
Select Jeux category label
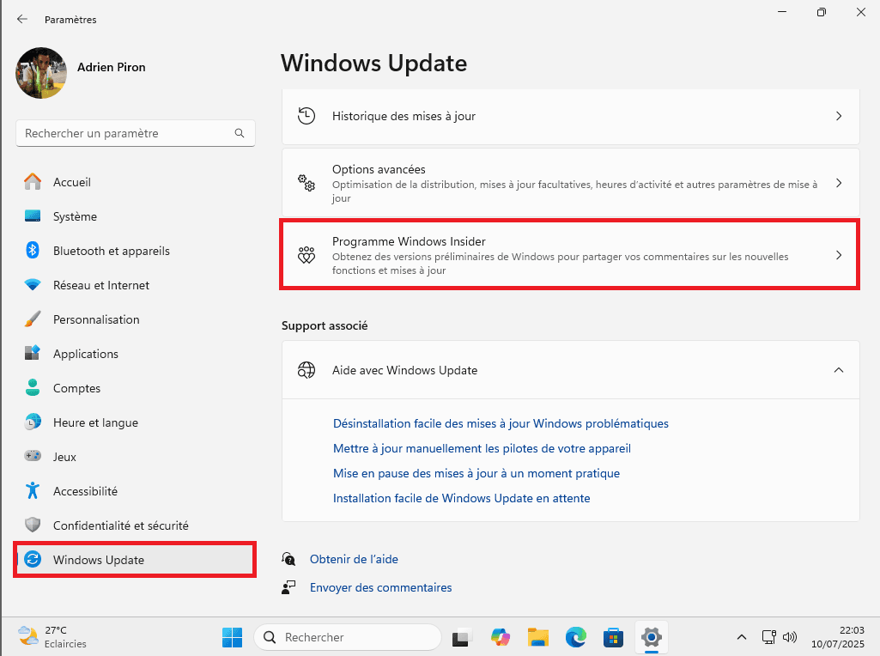[64, 457]
